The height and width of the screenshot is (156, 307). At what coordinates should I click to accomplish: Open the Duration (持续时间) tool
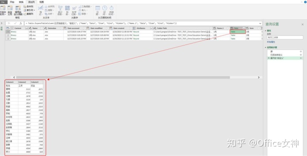click(x=111, y=10)
